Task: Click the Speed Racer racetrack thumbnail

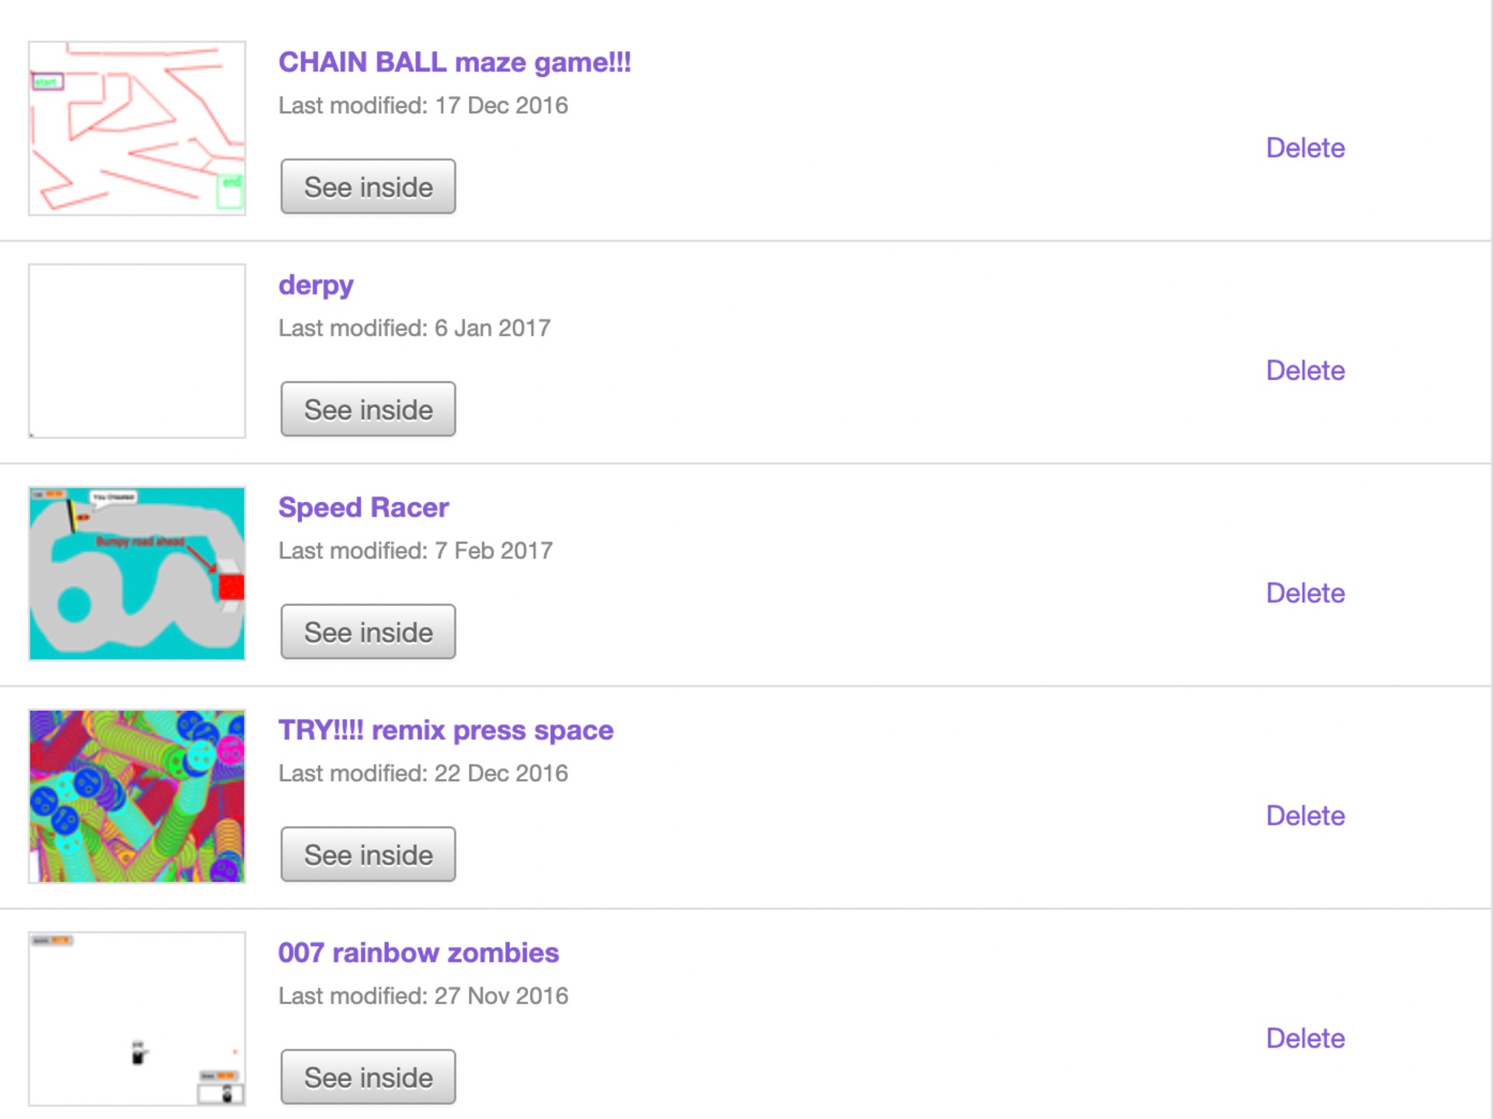Action: [137, 573]
